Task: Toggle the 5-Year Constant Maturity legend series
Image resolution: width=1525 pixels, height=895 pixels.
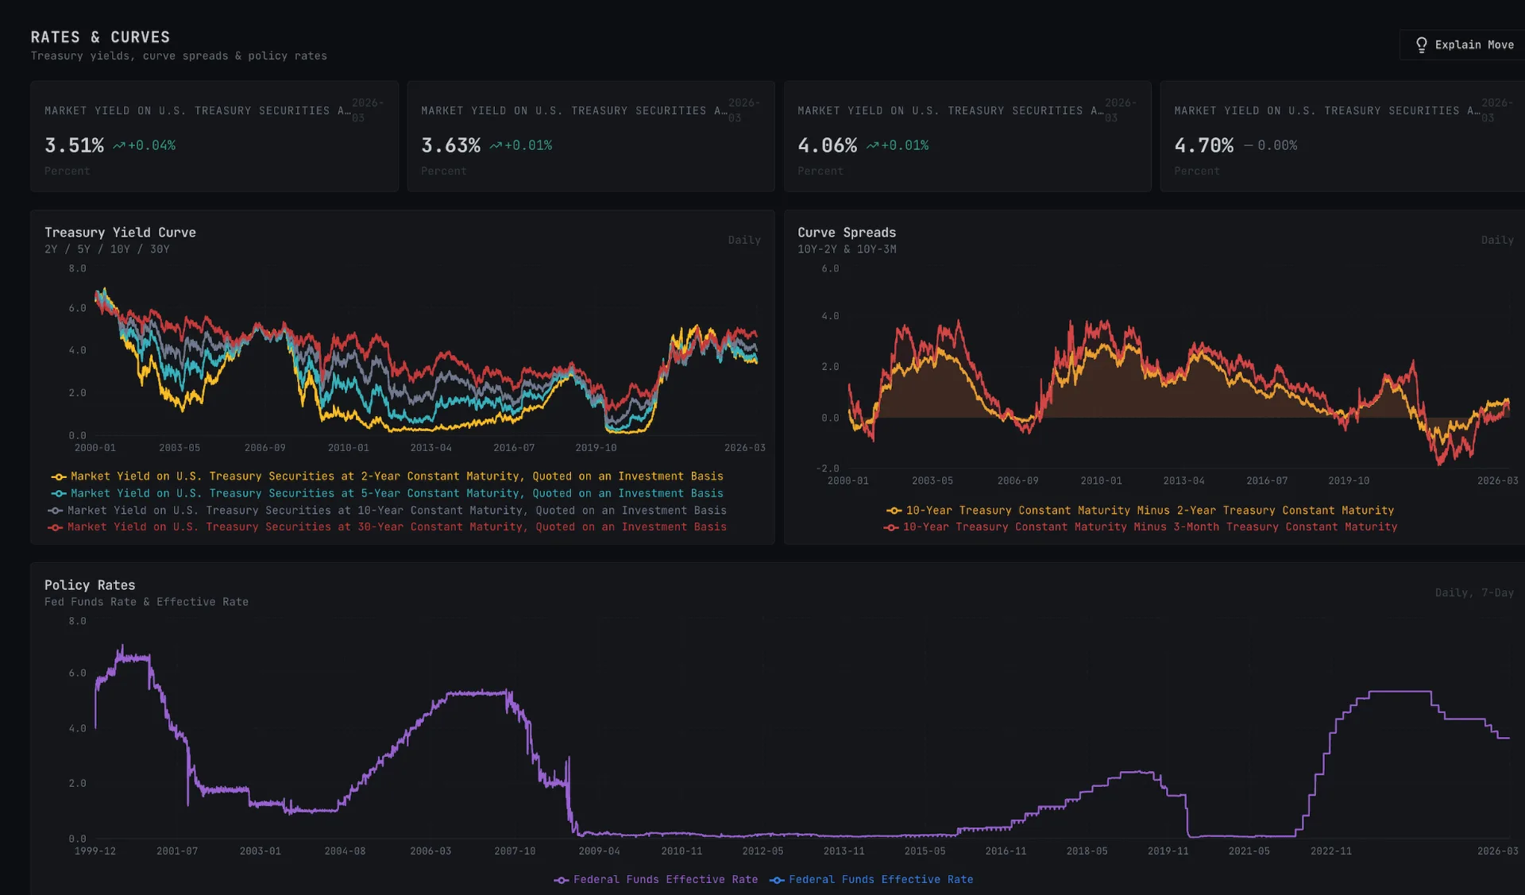Action: click(x=388, y=493)
